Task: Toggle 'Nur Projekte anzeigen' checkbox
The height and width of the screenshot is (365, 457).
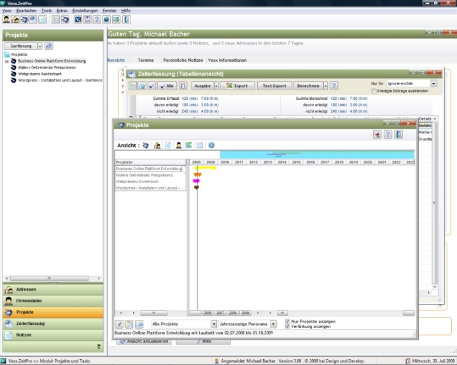Action: (288, 322)
